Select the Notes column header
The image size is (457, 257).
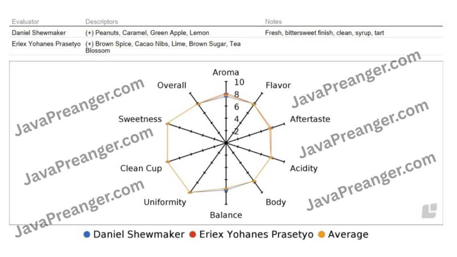point(274,22)
